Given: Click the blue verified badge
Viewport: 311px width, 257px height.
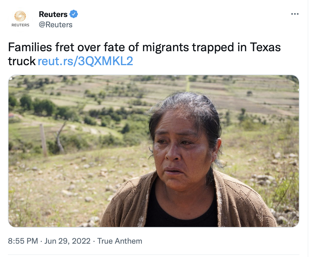Looking at the screenshot, I should (74, 14).
